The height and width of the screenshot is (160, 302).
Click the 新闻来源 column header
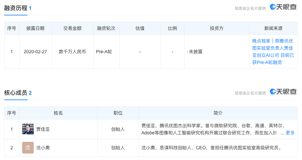tap(273, 28)
